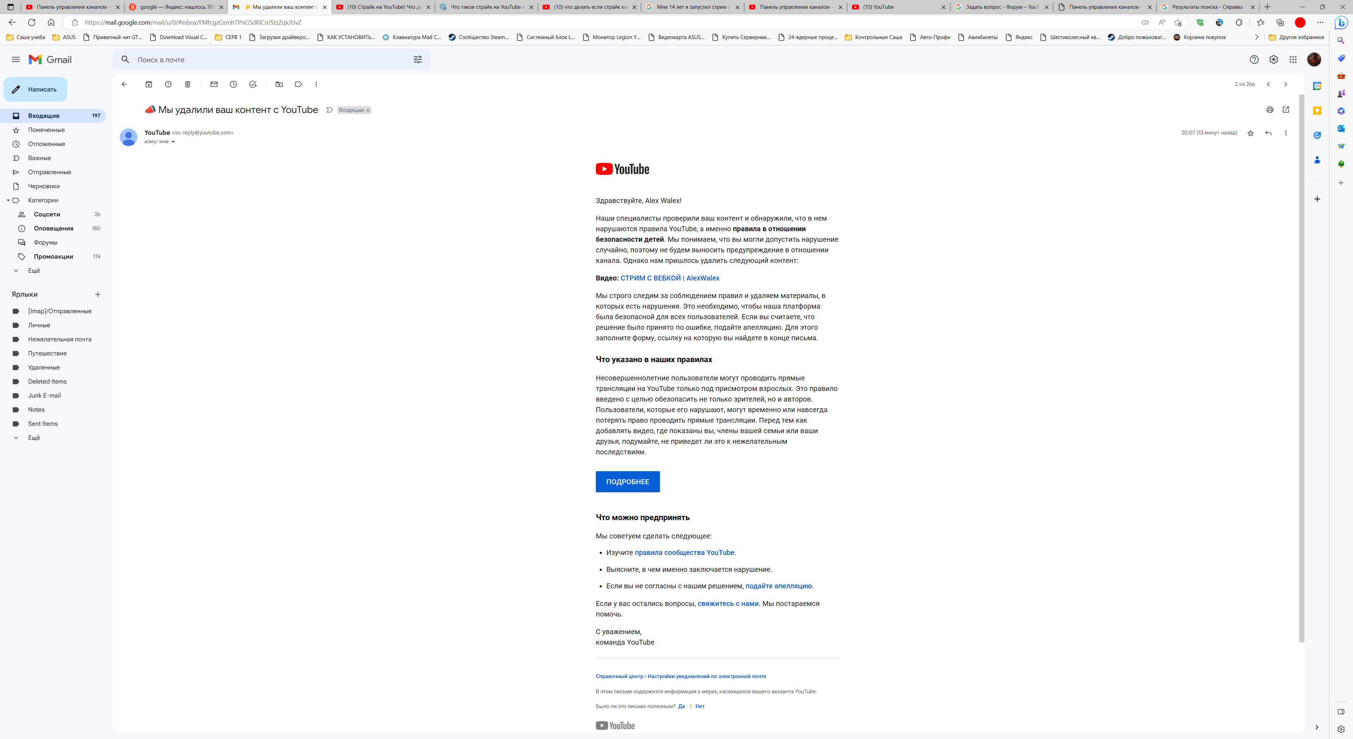
Task: Open Google Keep side panel
Action: click(1317, 110)
